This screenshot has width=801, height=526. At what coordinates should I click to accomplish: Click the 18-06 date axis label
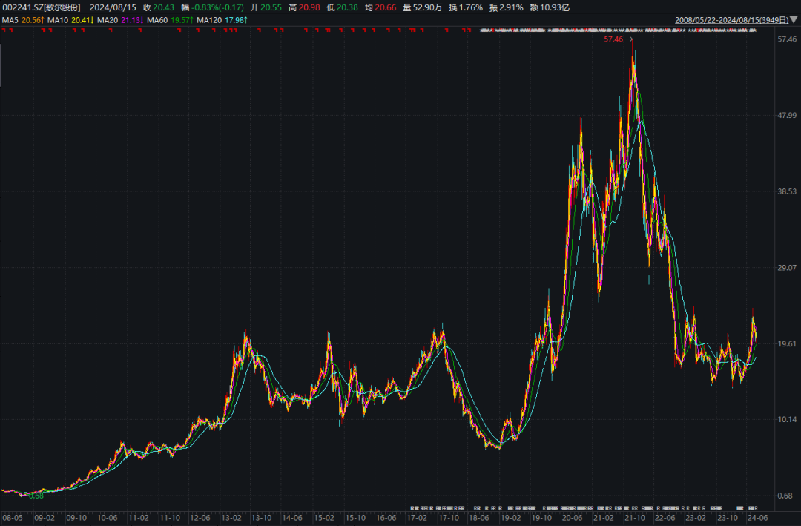[x=479, y=518]
